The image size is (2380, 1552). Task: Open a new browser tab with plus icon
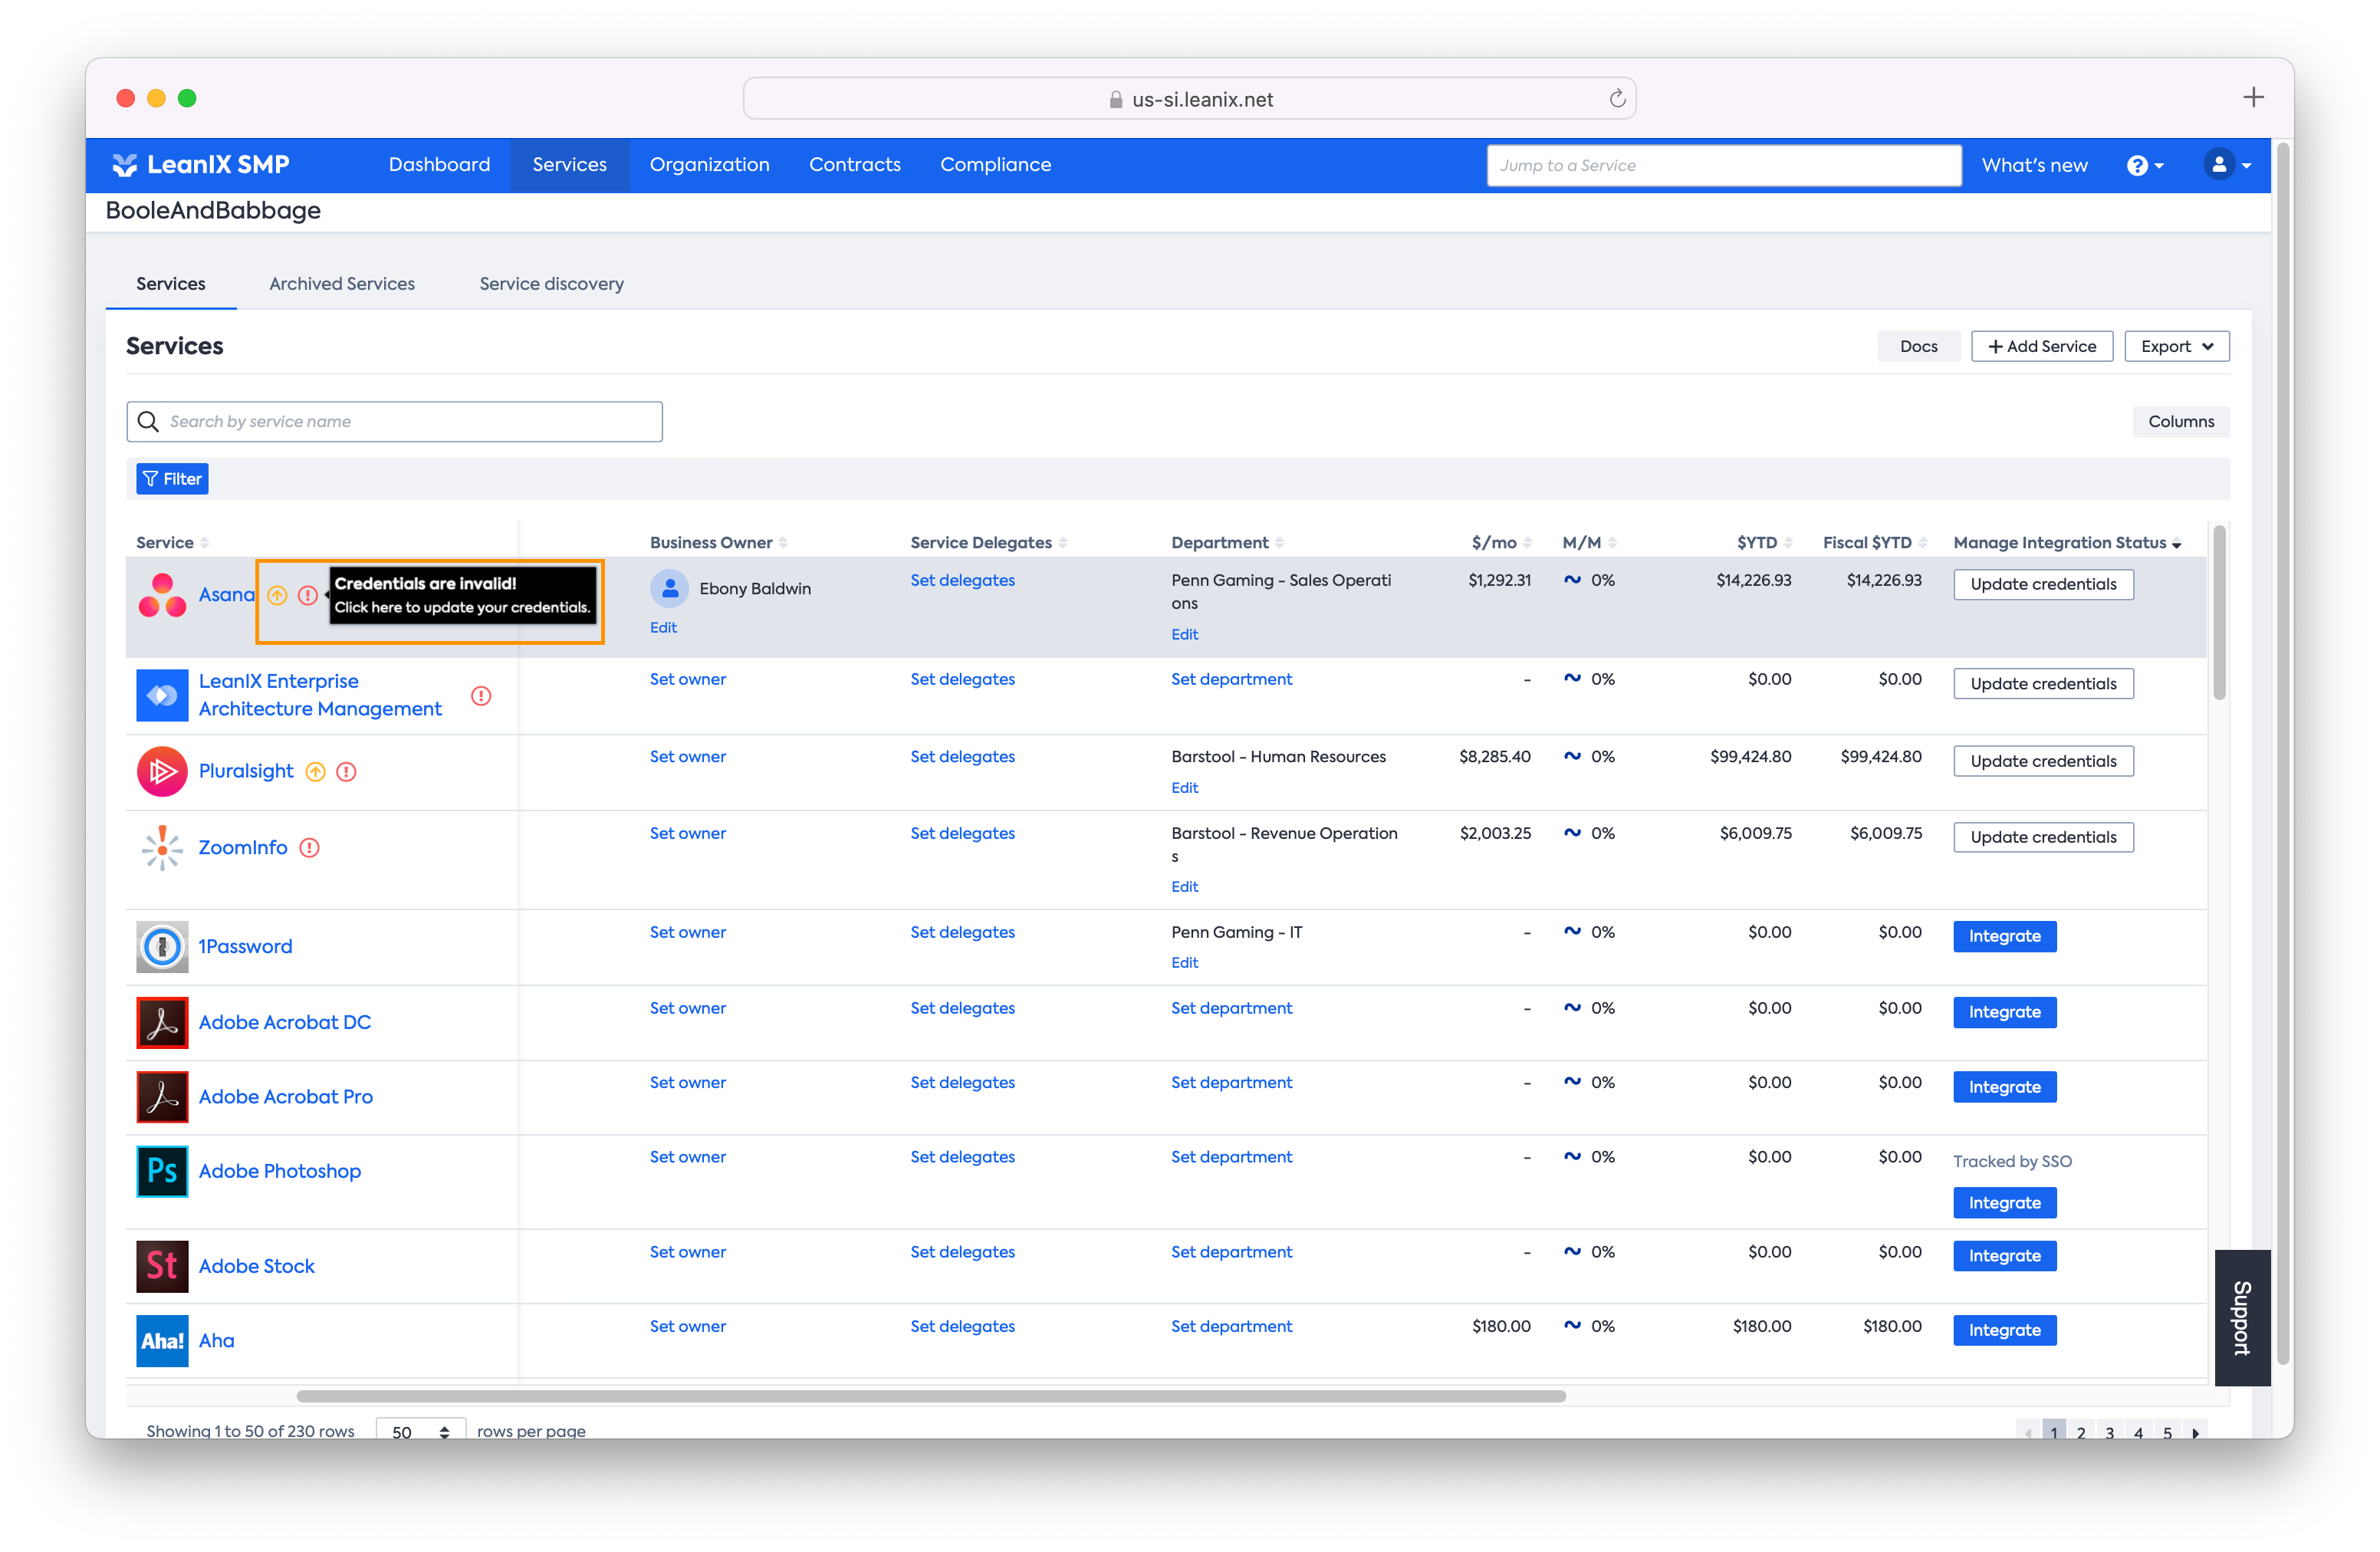[x=2252, y=97]
